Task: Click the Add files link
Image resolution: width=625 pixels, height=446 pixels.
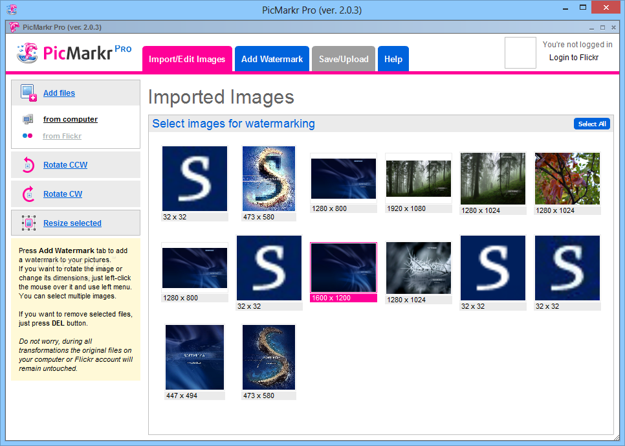Action: pos(59,93)
